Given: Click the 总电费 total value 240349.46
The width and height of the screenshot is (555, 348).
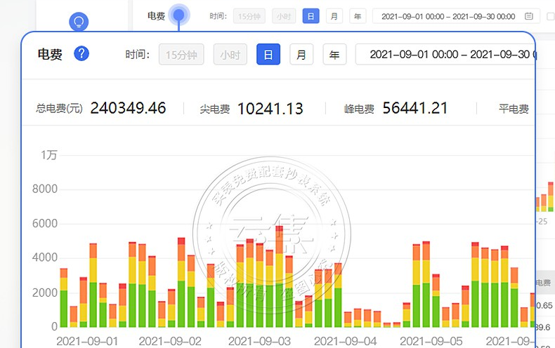Looking at the screenshot, I should [x=128, y=108].
